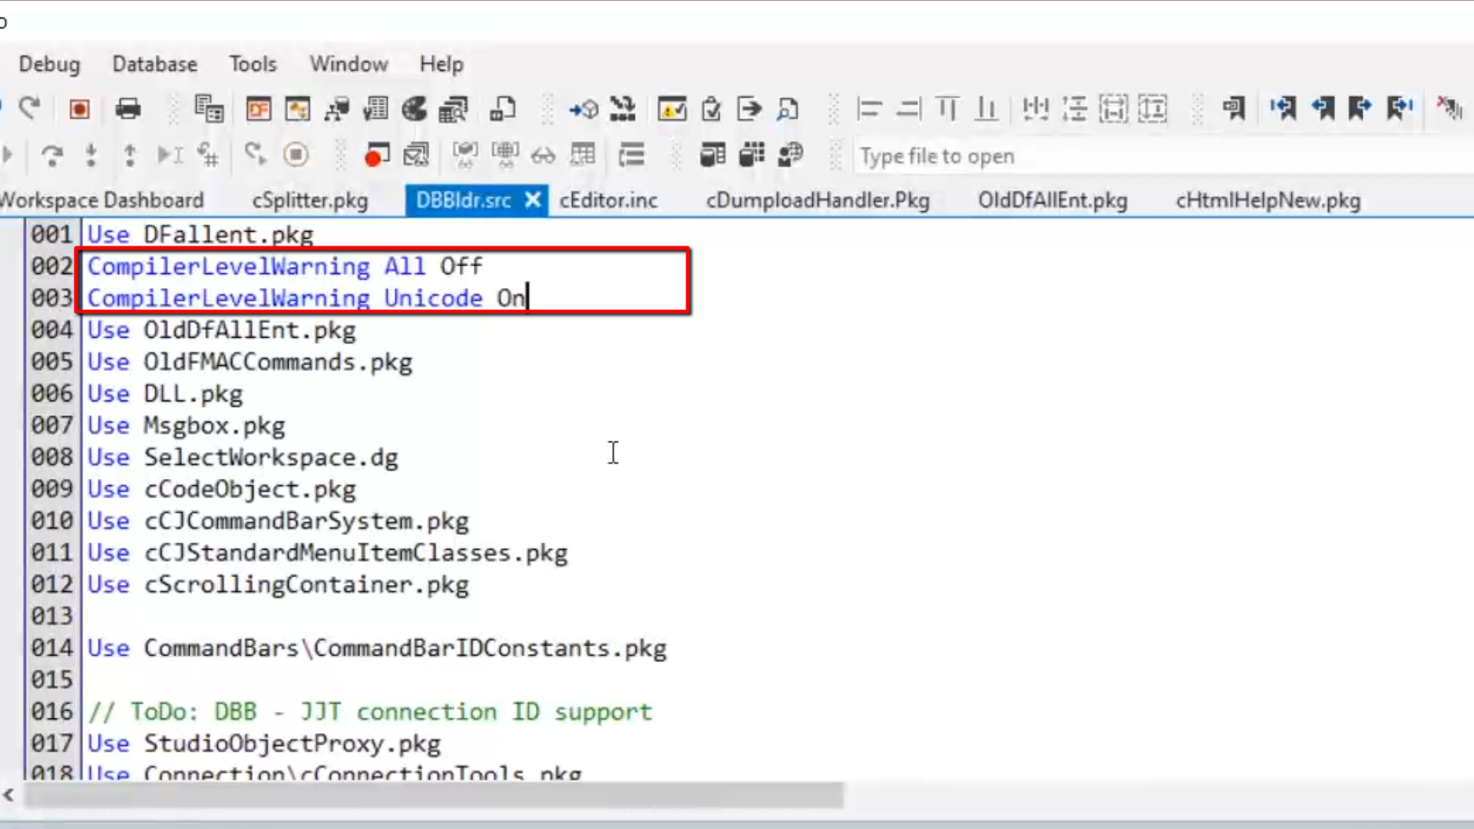Click the red record square icon
Image resolution: width=1474 pixels, height=829 pixels.
(x=79, y=109)
